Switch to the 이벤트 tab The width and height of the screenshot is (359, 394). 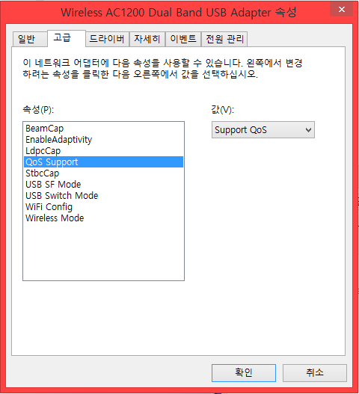pyautogui.click(x=183, y=39)
